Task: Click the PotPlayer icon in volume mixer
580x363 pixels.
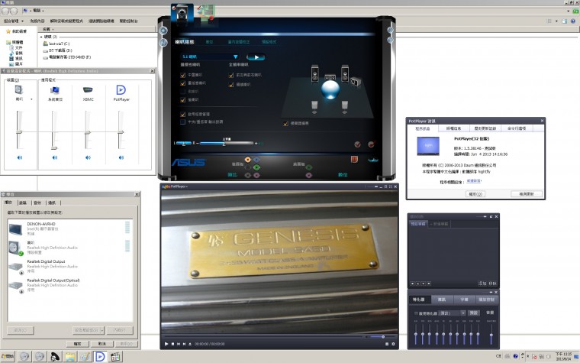Action: [x=121, y=90]
